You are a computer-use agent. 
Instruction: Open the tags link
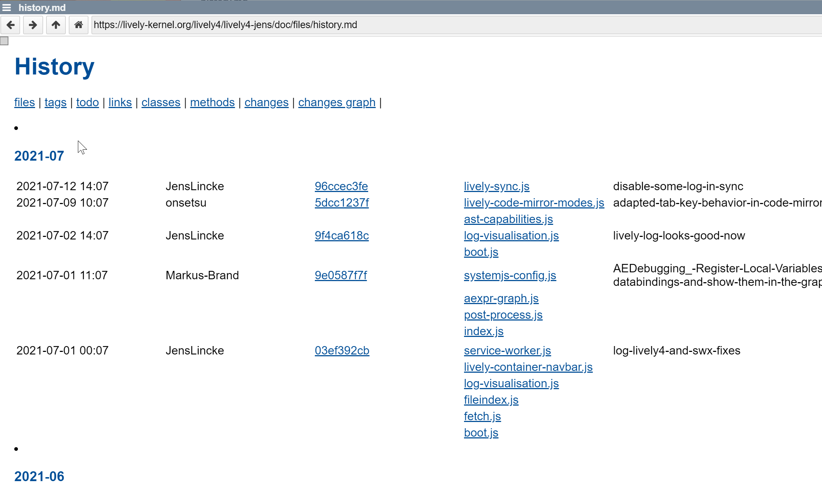[56, 103]
